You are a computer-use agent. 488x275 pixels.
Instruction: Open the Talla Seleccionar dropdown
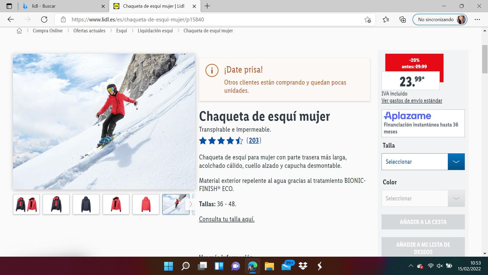coord(423,162)
